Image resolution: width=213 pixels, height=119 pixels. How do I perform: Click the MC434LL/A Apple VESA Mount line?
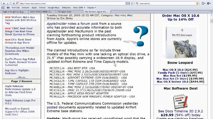(x=79, y=93)
